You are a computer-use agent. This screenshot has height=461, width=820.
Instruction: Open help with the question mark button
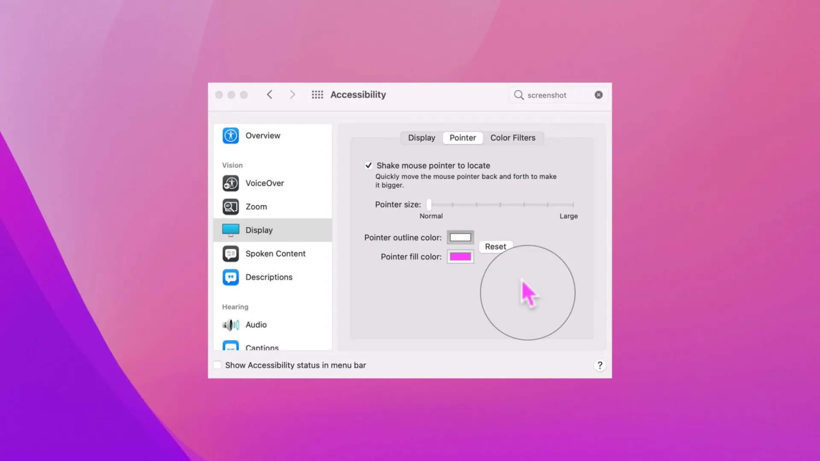600,365
